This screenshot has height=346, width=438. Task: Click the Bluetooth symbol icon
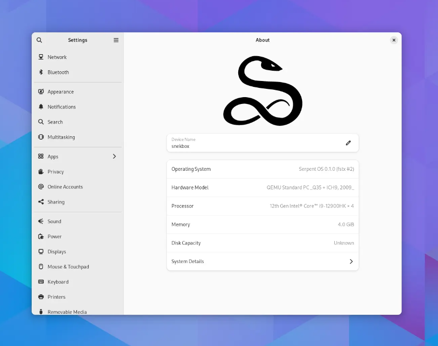(x=41, y=72)
